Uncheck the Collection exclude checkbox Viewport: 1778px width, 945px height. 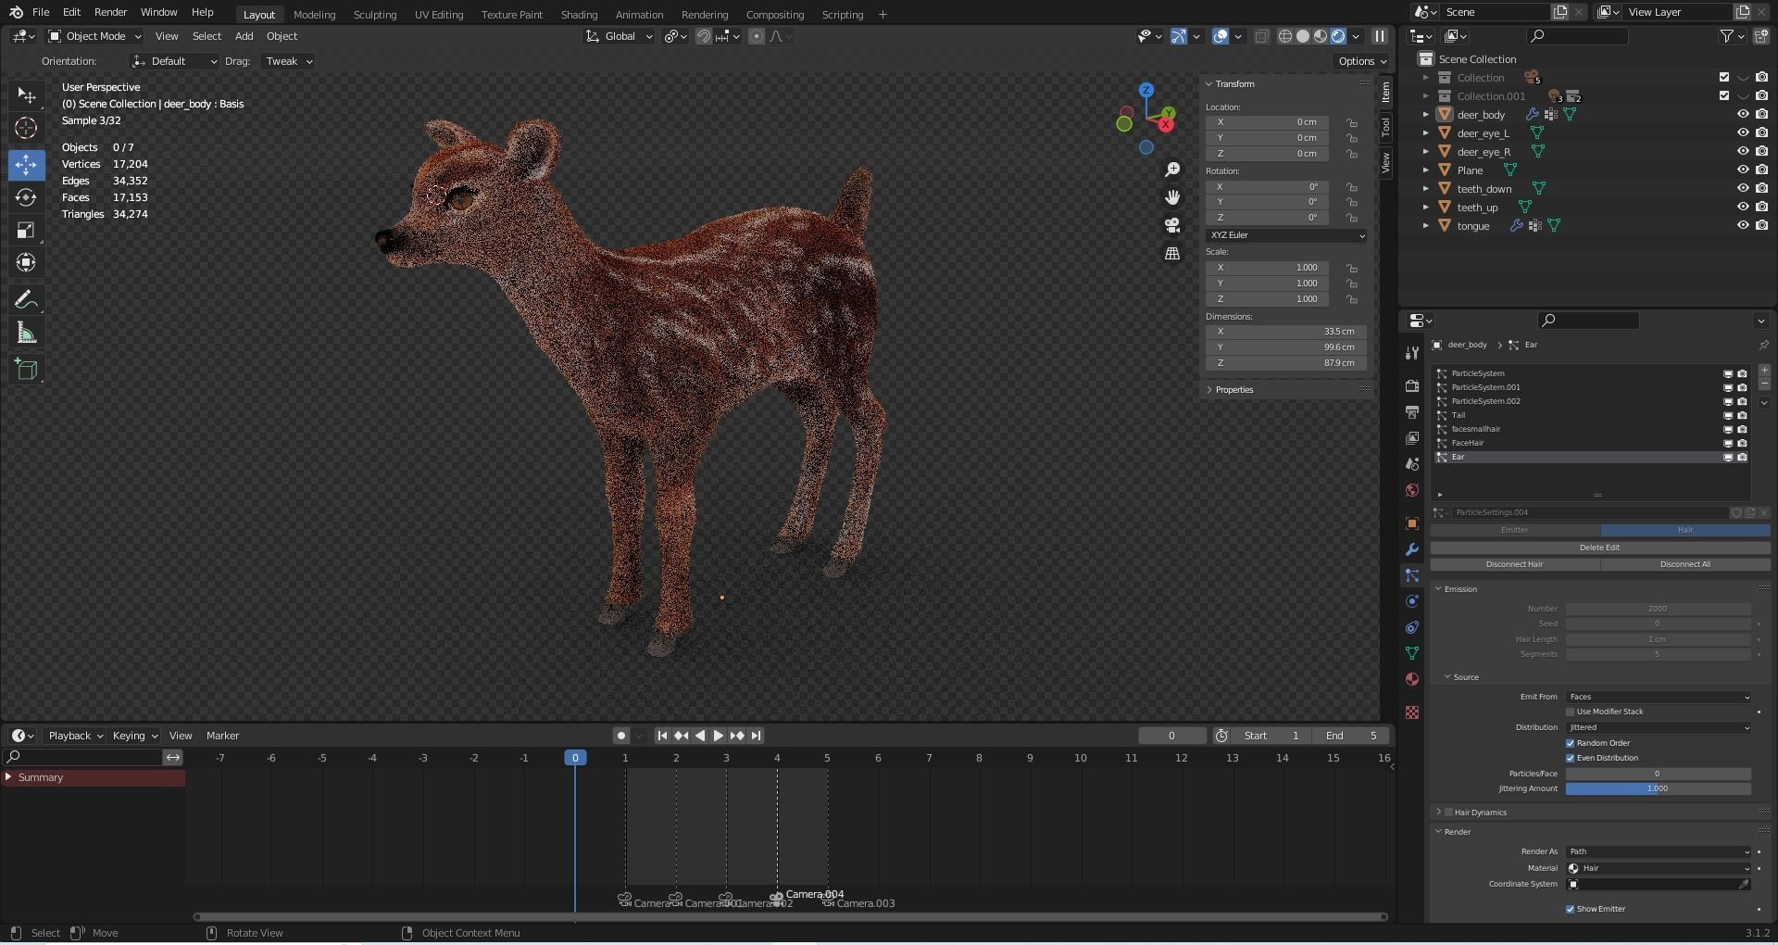click(x=1724, y=78)
